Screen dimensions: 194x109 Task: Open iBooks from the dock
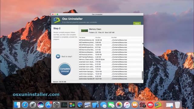pos(135,105)
